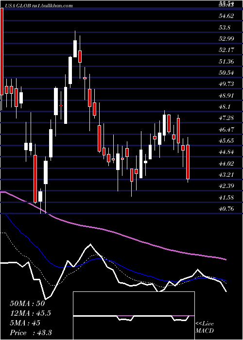Viewport: 243px width, 340px height.
Task: Click the 52.17 price level label
Action: pos(226,50)
